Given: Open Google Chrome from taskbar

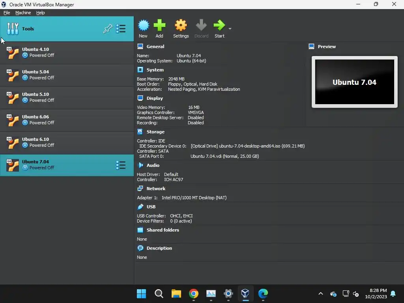Looking at the screenshot, I should tap(193, 294).
